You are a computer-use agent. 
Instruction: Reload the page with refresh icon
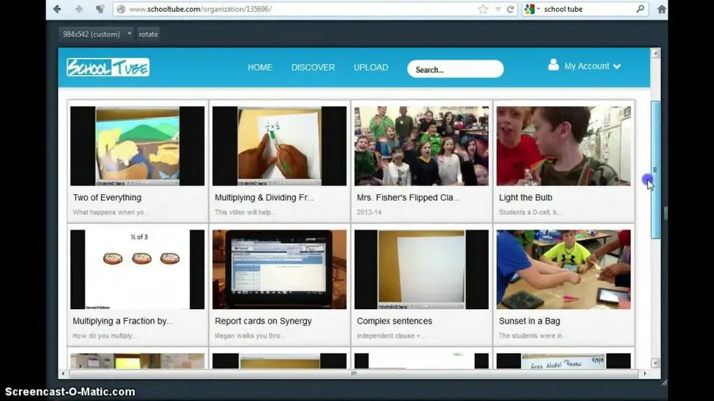click(510, 9)
